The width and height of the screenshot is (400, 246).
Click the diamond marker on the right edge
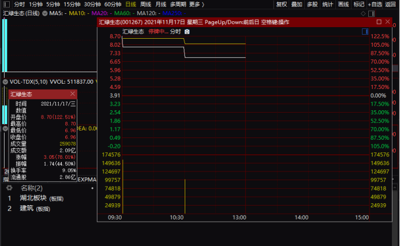click(x=395, y=12)
